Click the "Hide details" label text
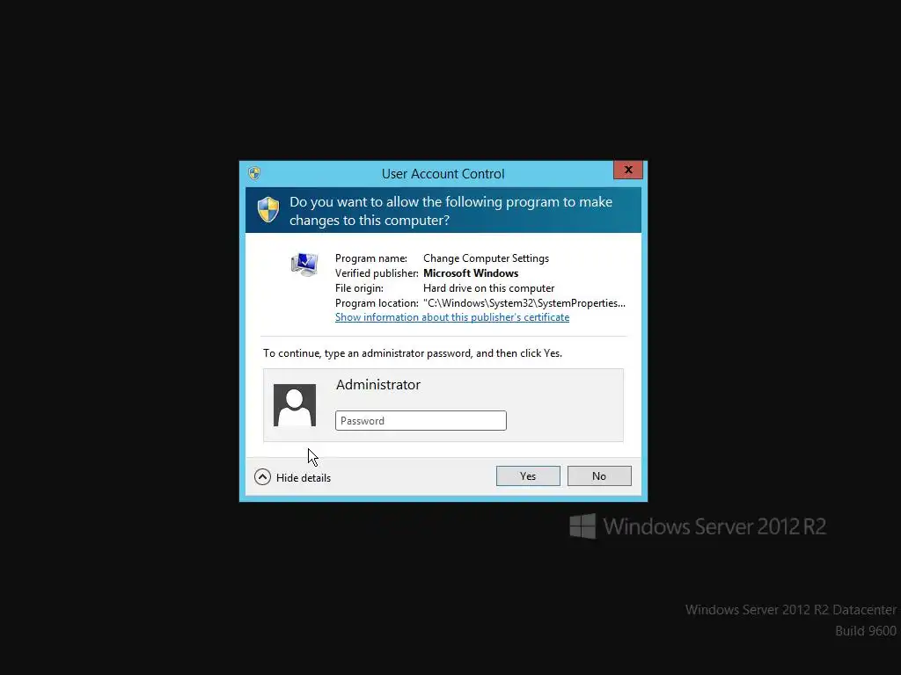Image resolution: width=901 pixels, height=675 pixels. pos(304,477)
